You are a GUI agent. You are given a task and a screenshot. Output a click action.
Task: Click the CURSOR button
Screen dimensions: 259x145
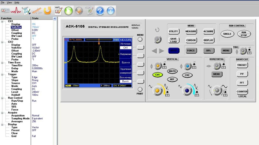[x=191, y=40]
